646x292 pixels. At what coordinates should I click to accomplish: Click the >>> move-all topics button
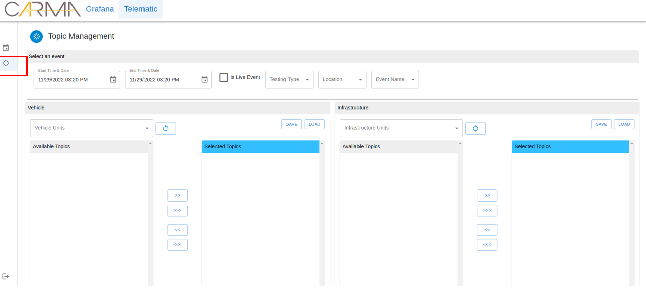(177, 210)
